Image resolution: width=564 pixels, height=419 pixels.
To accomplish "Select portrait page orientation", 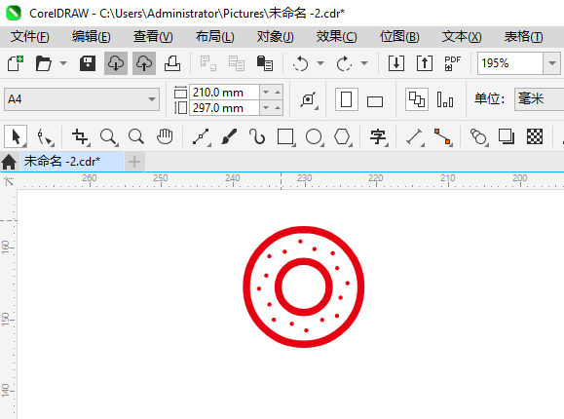I will (347, 99).
